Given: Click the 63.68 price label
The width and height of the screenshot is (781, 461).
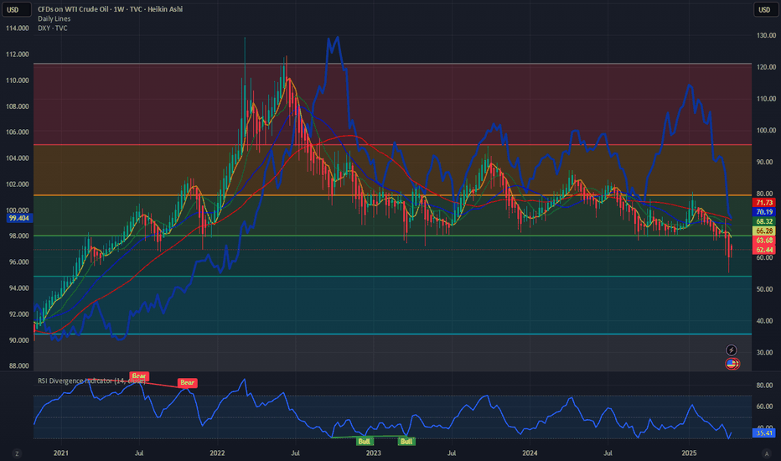Looking at the screenshot, I should 764,241.
